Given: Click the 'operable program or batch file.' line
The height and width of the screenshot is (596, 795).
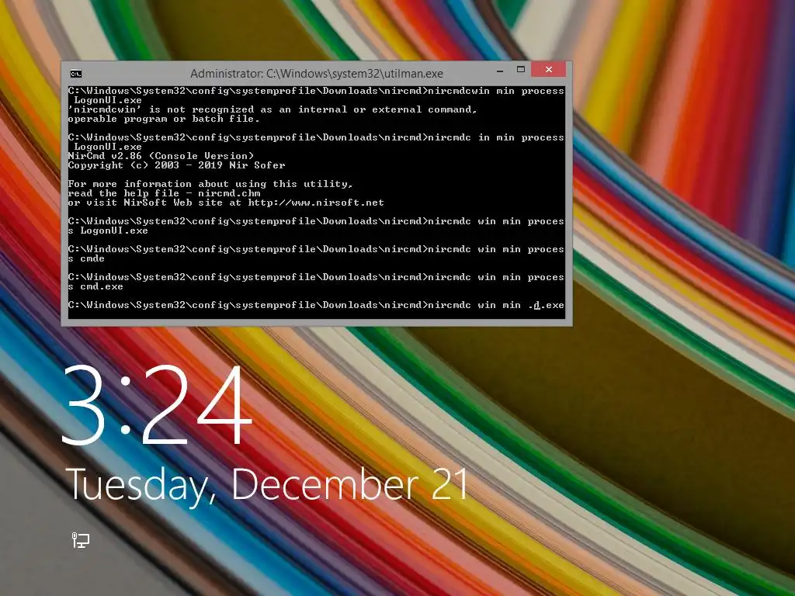Looking at the screenshot, I should click(164, 119).
